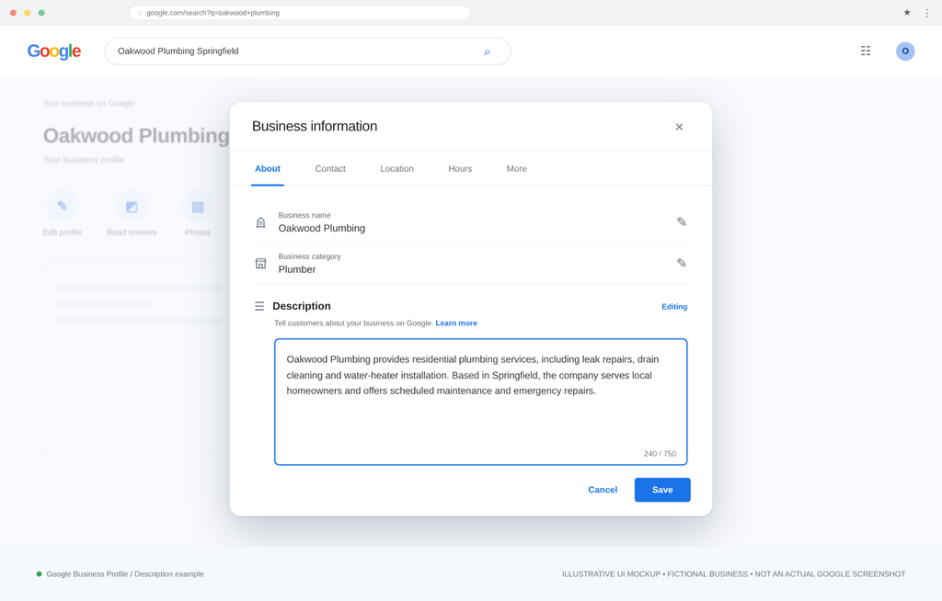Edit the Business category with pencil icon
The image size is (942, 601).
click(x=682, y=263)
